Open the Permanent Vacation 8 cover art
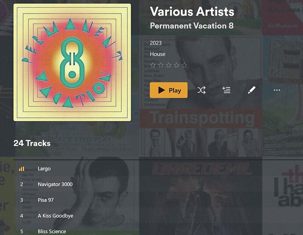 click(x=72, y=62)
